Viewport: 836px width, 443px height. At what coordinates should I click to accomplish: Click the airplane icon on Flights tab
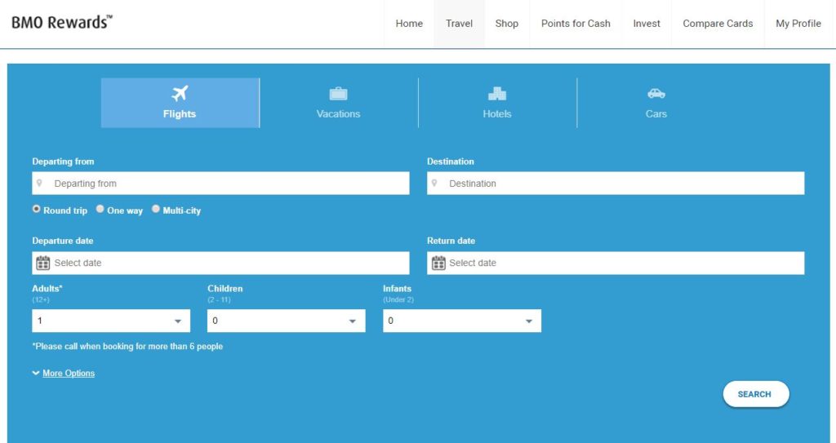click(x=180, y=93)
